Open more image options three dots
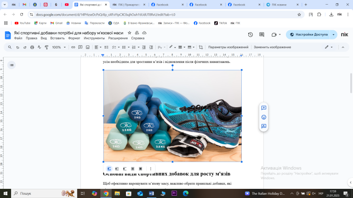Viewport: 353px width, 198px height. point(151,169)
